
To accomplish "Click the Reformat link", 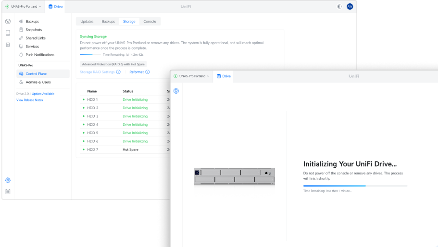I will tap(137, 72).
